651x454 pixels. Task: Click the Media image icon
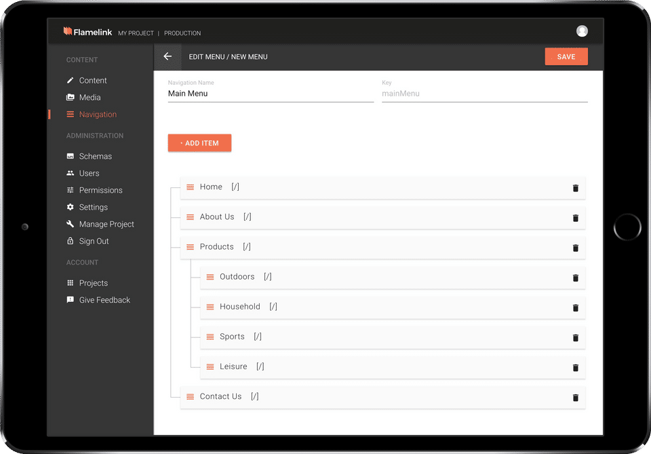pyautogui.click(x=70, y=97)
